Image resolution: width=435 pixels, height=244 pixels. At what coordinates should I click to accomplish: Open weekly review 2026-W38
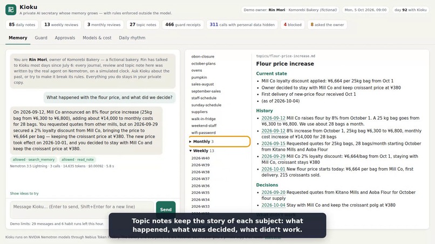click(200, 172)
